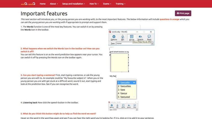Select prediction 2 favourites
The width and height of the screenshot is (212, 119).
click(x=127, y=86)
